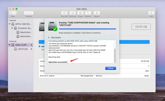Collapse the APPLE SSD disk tree
The image size is (165, 101).
pyautogui.click(x=10, y=24)
